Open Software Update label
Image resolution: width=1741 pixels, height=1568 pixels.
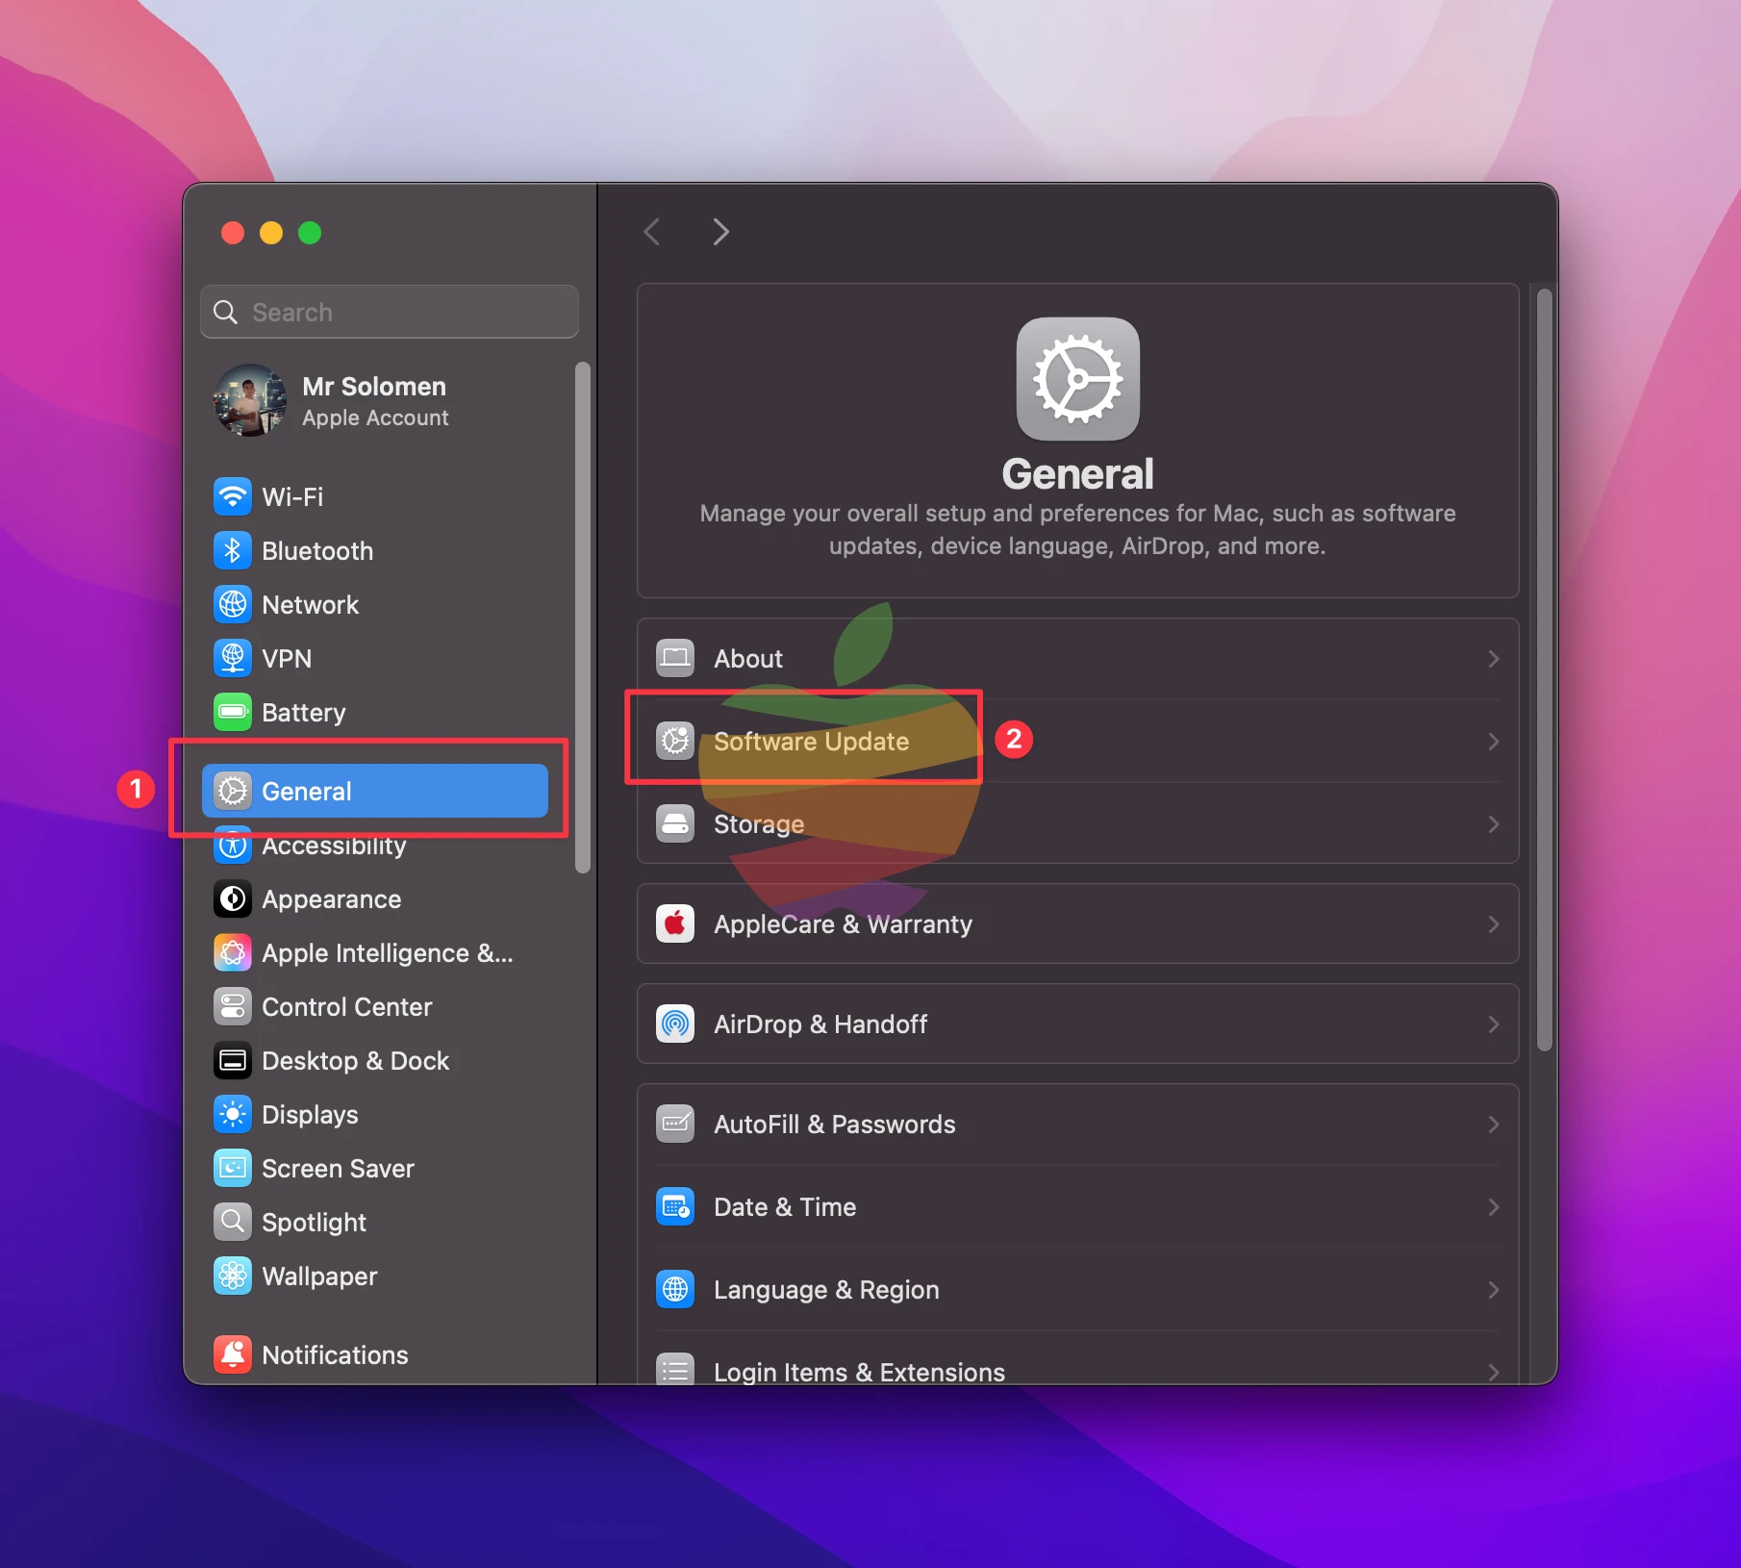pos(811,742)
